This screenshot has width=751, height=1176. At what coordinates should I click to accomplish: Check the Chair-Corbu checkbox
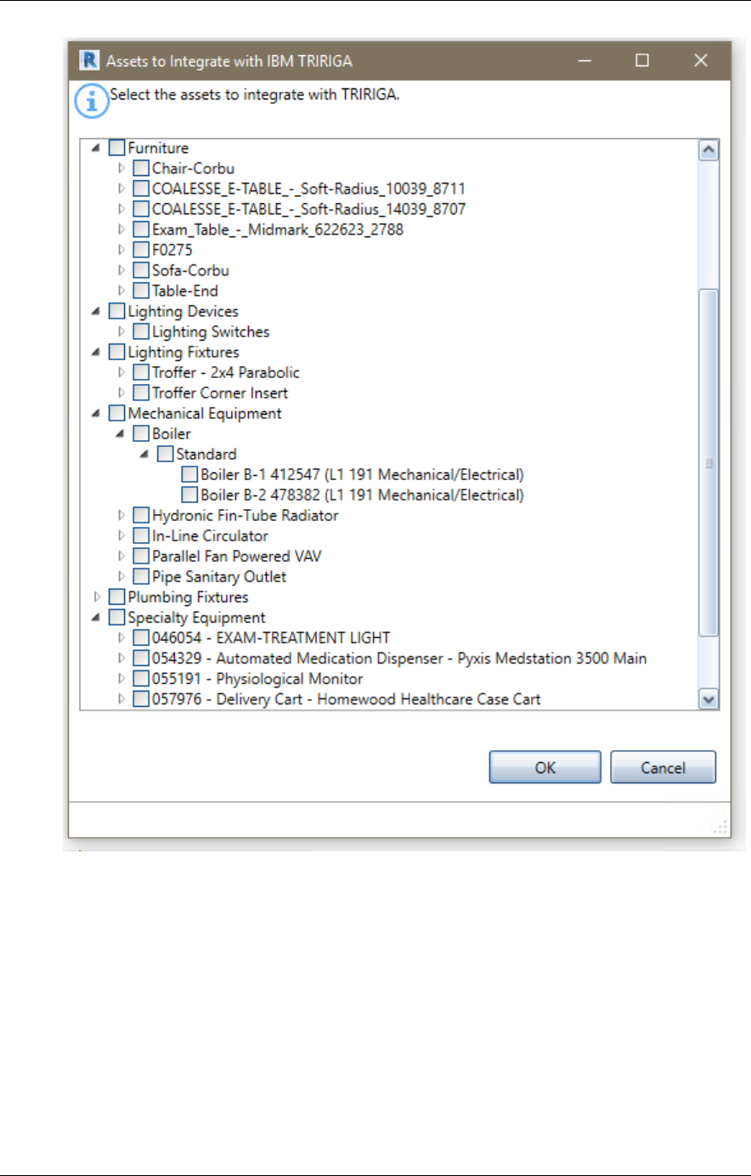pos(141,168)
